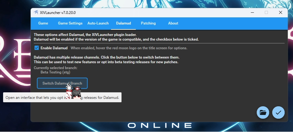Viewport: 293px width, 132px height.
Task: Click the XIVLauncher title bar icon
Action: [36, 12]
